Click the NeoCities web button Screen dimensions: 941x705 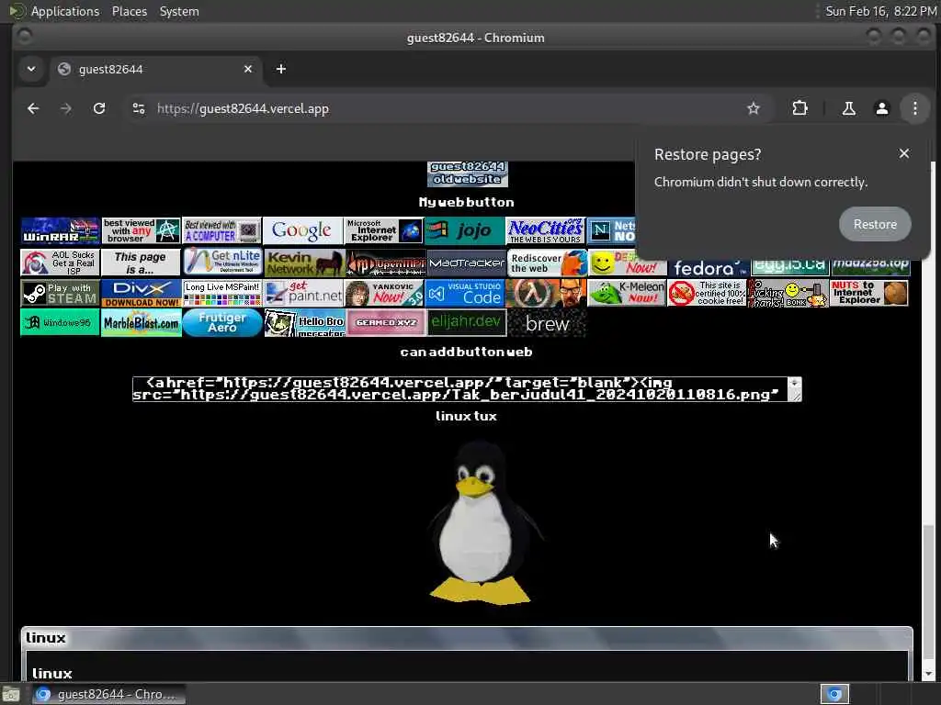coord(545,230)
